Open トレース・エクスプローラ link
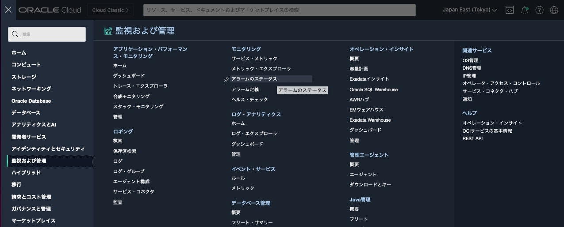Image resolution: width=564 pixels, height=227 pixels. pyautogui.click(x=140, y=86)
